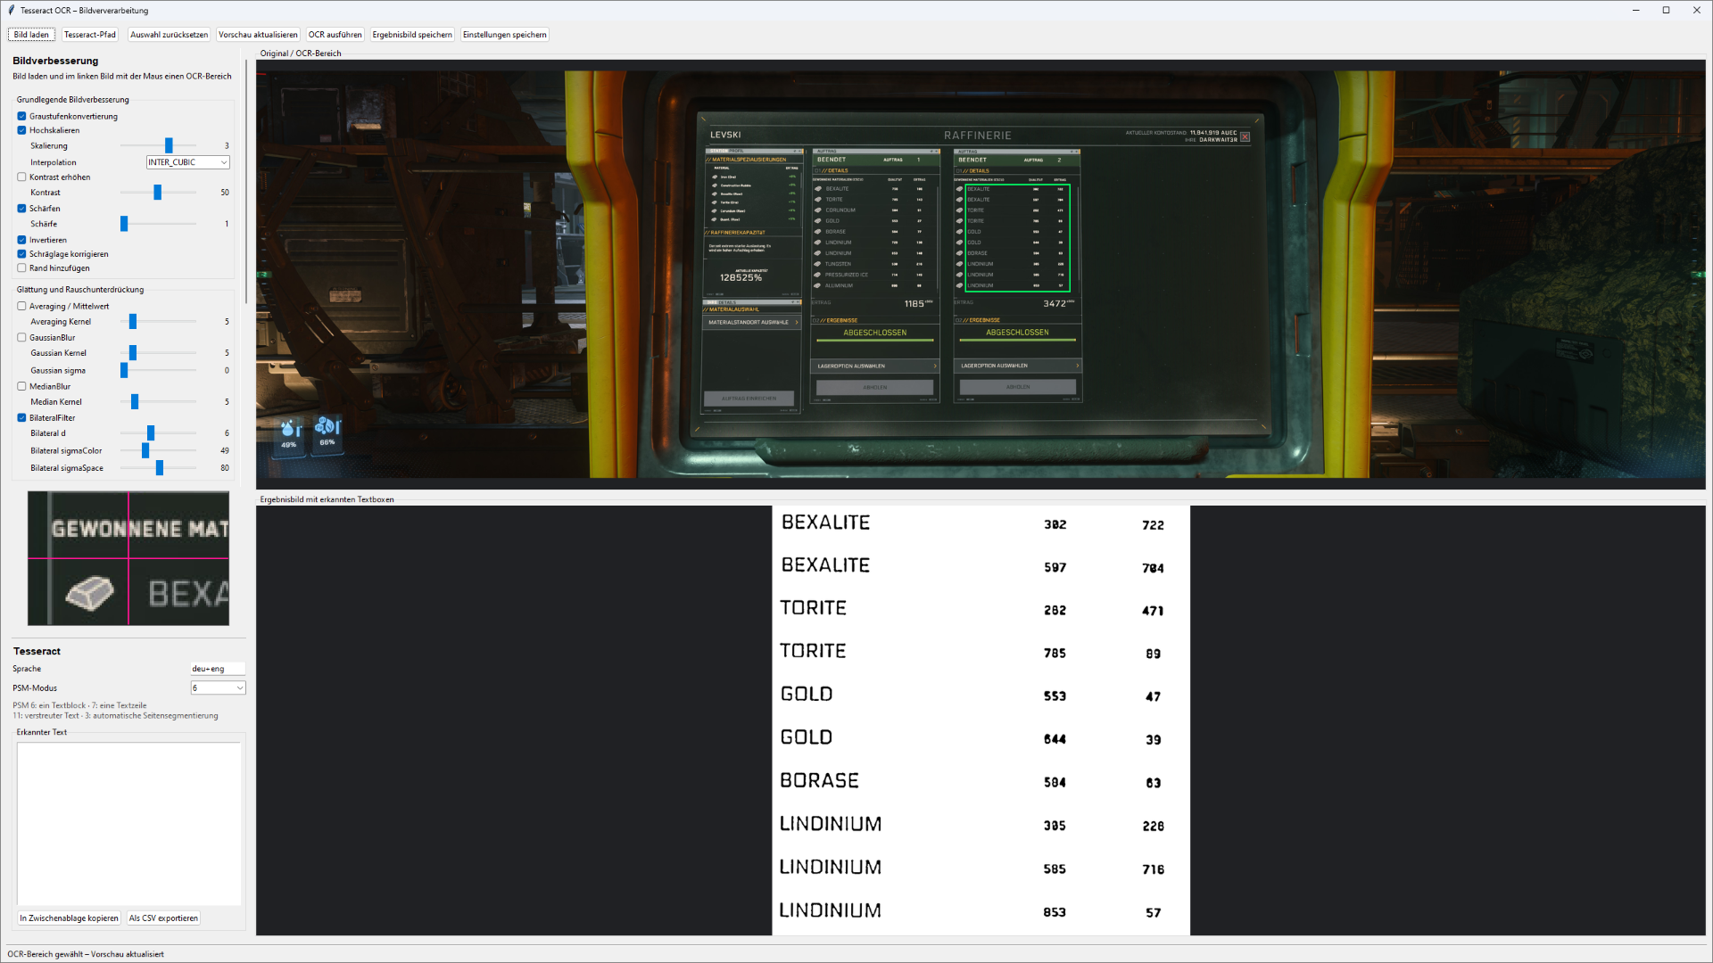
Task: Enable Rand hinzufügen checkbox
Action: click(x=21, y=267)
